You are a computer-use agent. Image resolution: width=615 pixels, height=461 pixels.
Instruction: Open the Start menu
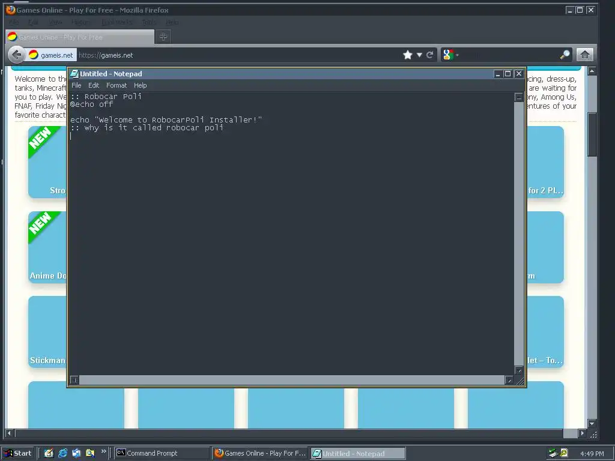coord(17,453)
